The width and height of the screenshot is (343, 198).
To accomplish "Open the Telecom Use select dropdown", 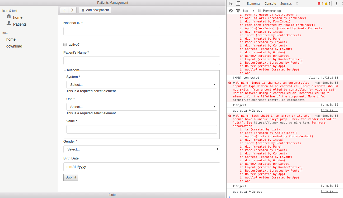I will 142,107.
